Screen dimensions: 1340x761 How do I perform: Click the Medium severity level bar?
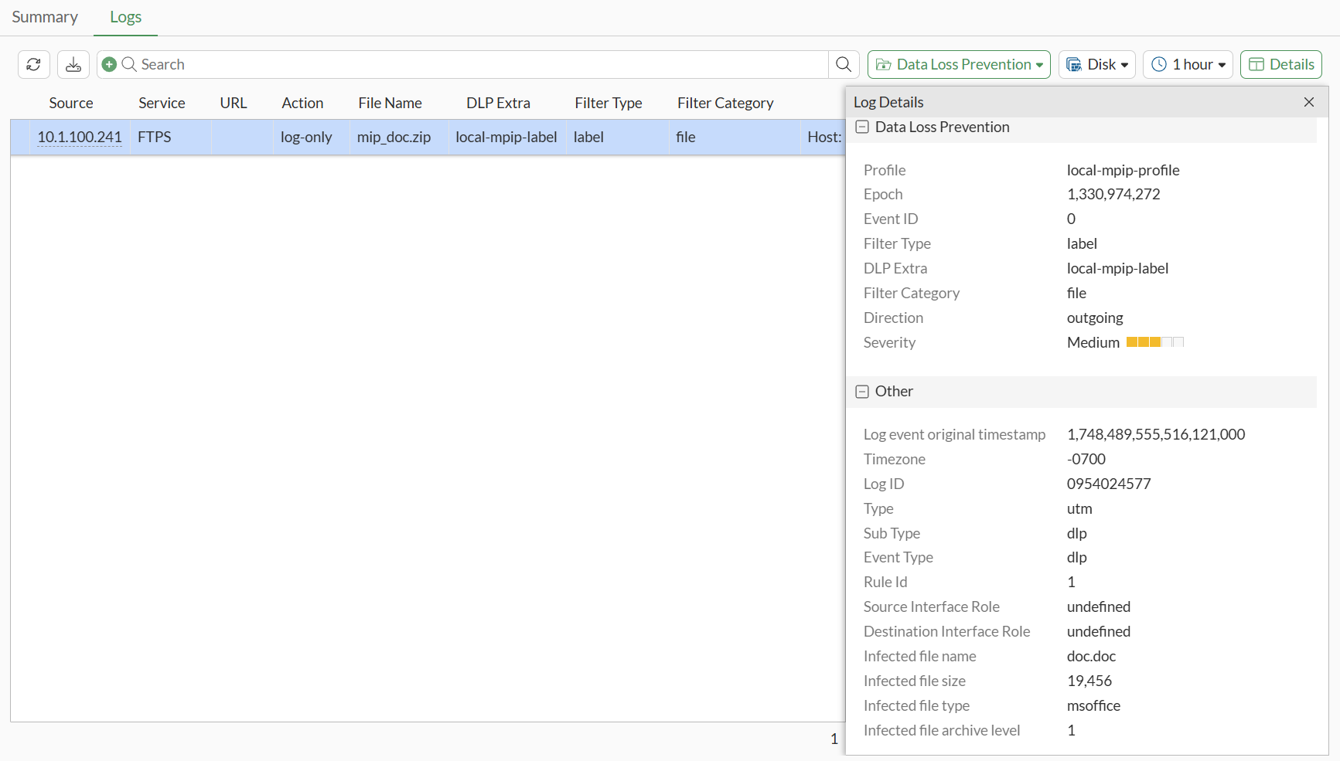tap(1154, 342)
